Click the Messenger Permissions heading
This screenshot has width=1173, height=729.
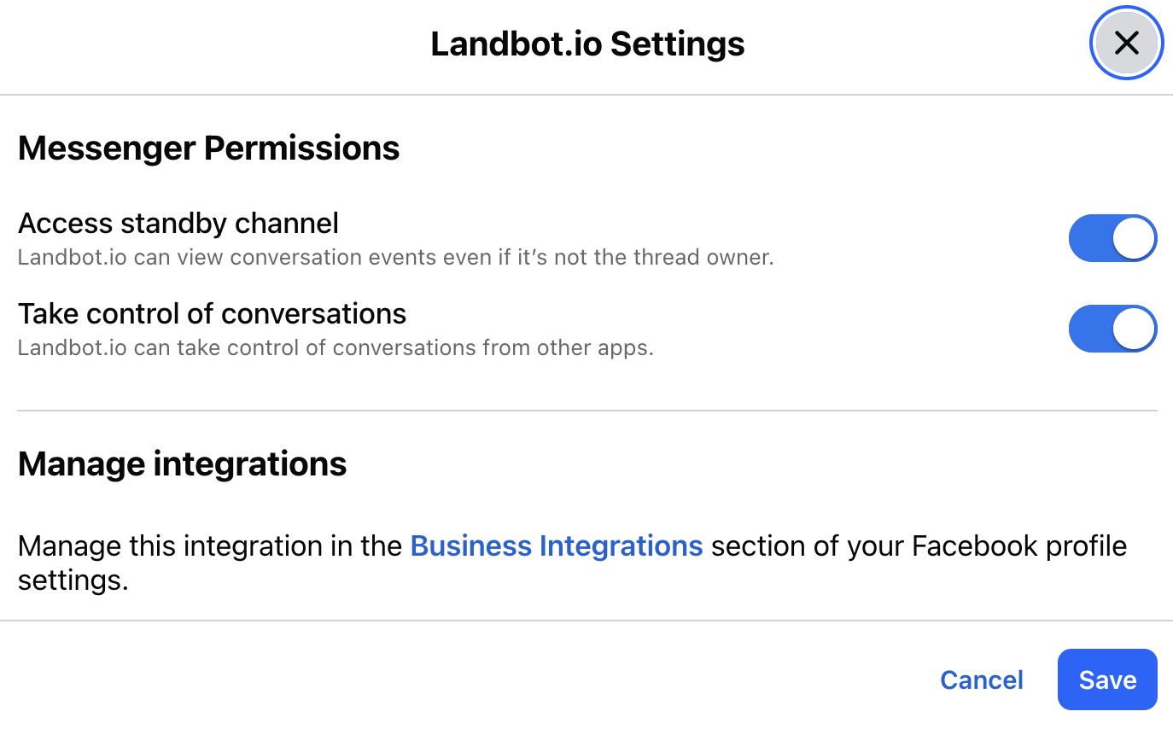click(x=208, y=149)
